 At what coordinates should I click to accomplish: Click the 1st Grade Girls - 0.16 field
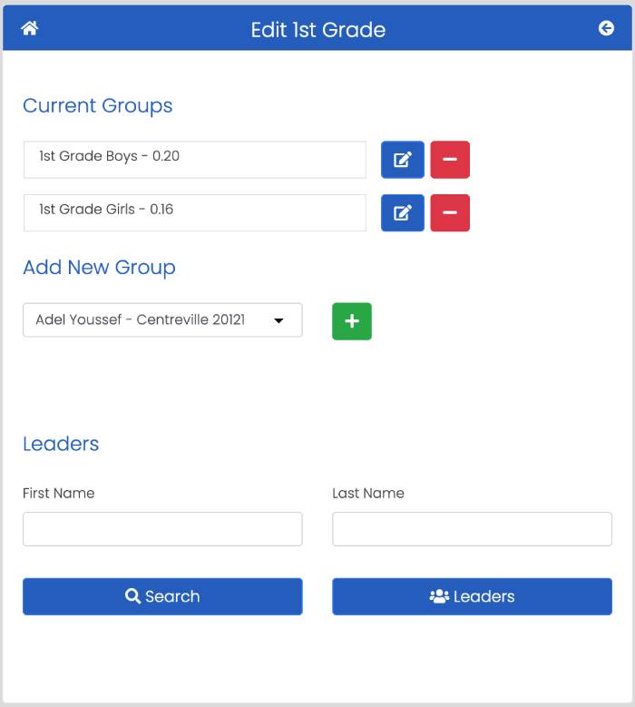pyautogui.click(x=195, y=212)
